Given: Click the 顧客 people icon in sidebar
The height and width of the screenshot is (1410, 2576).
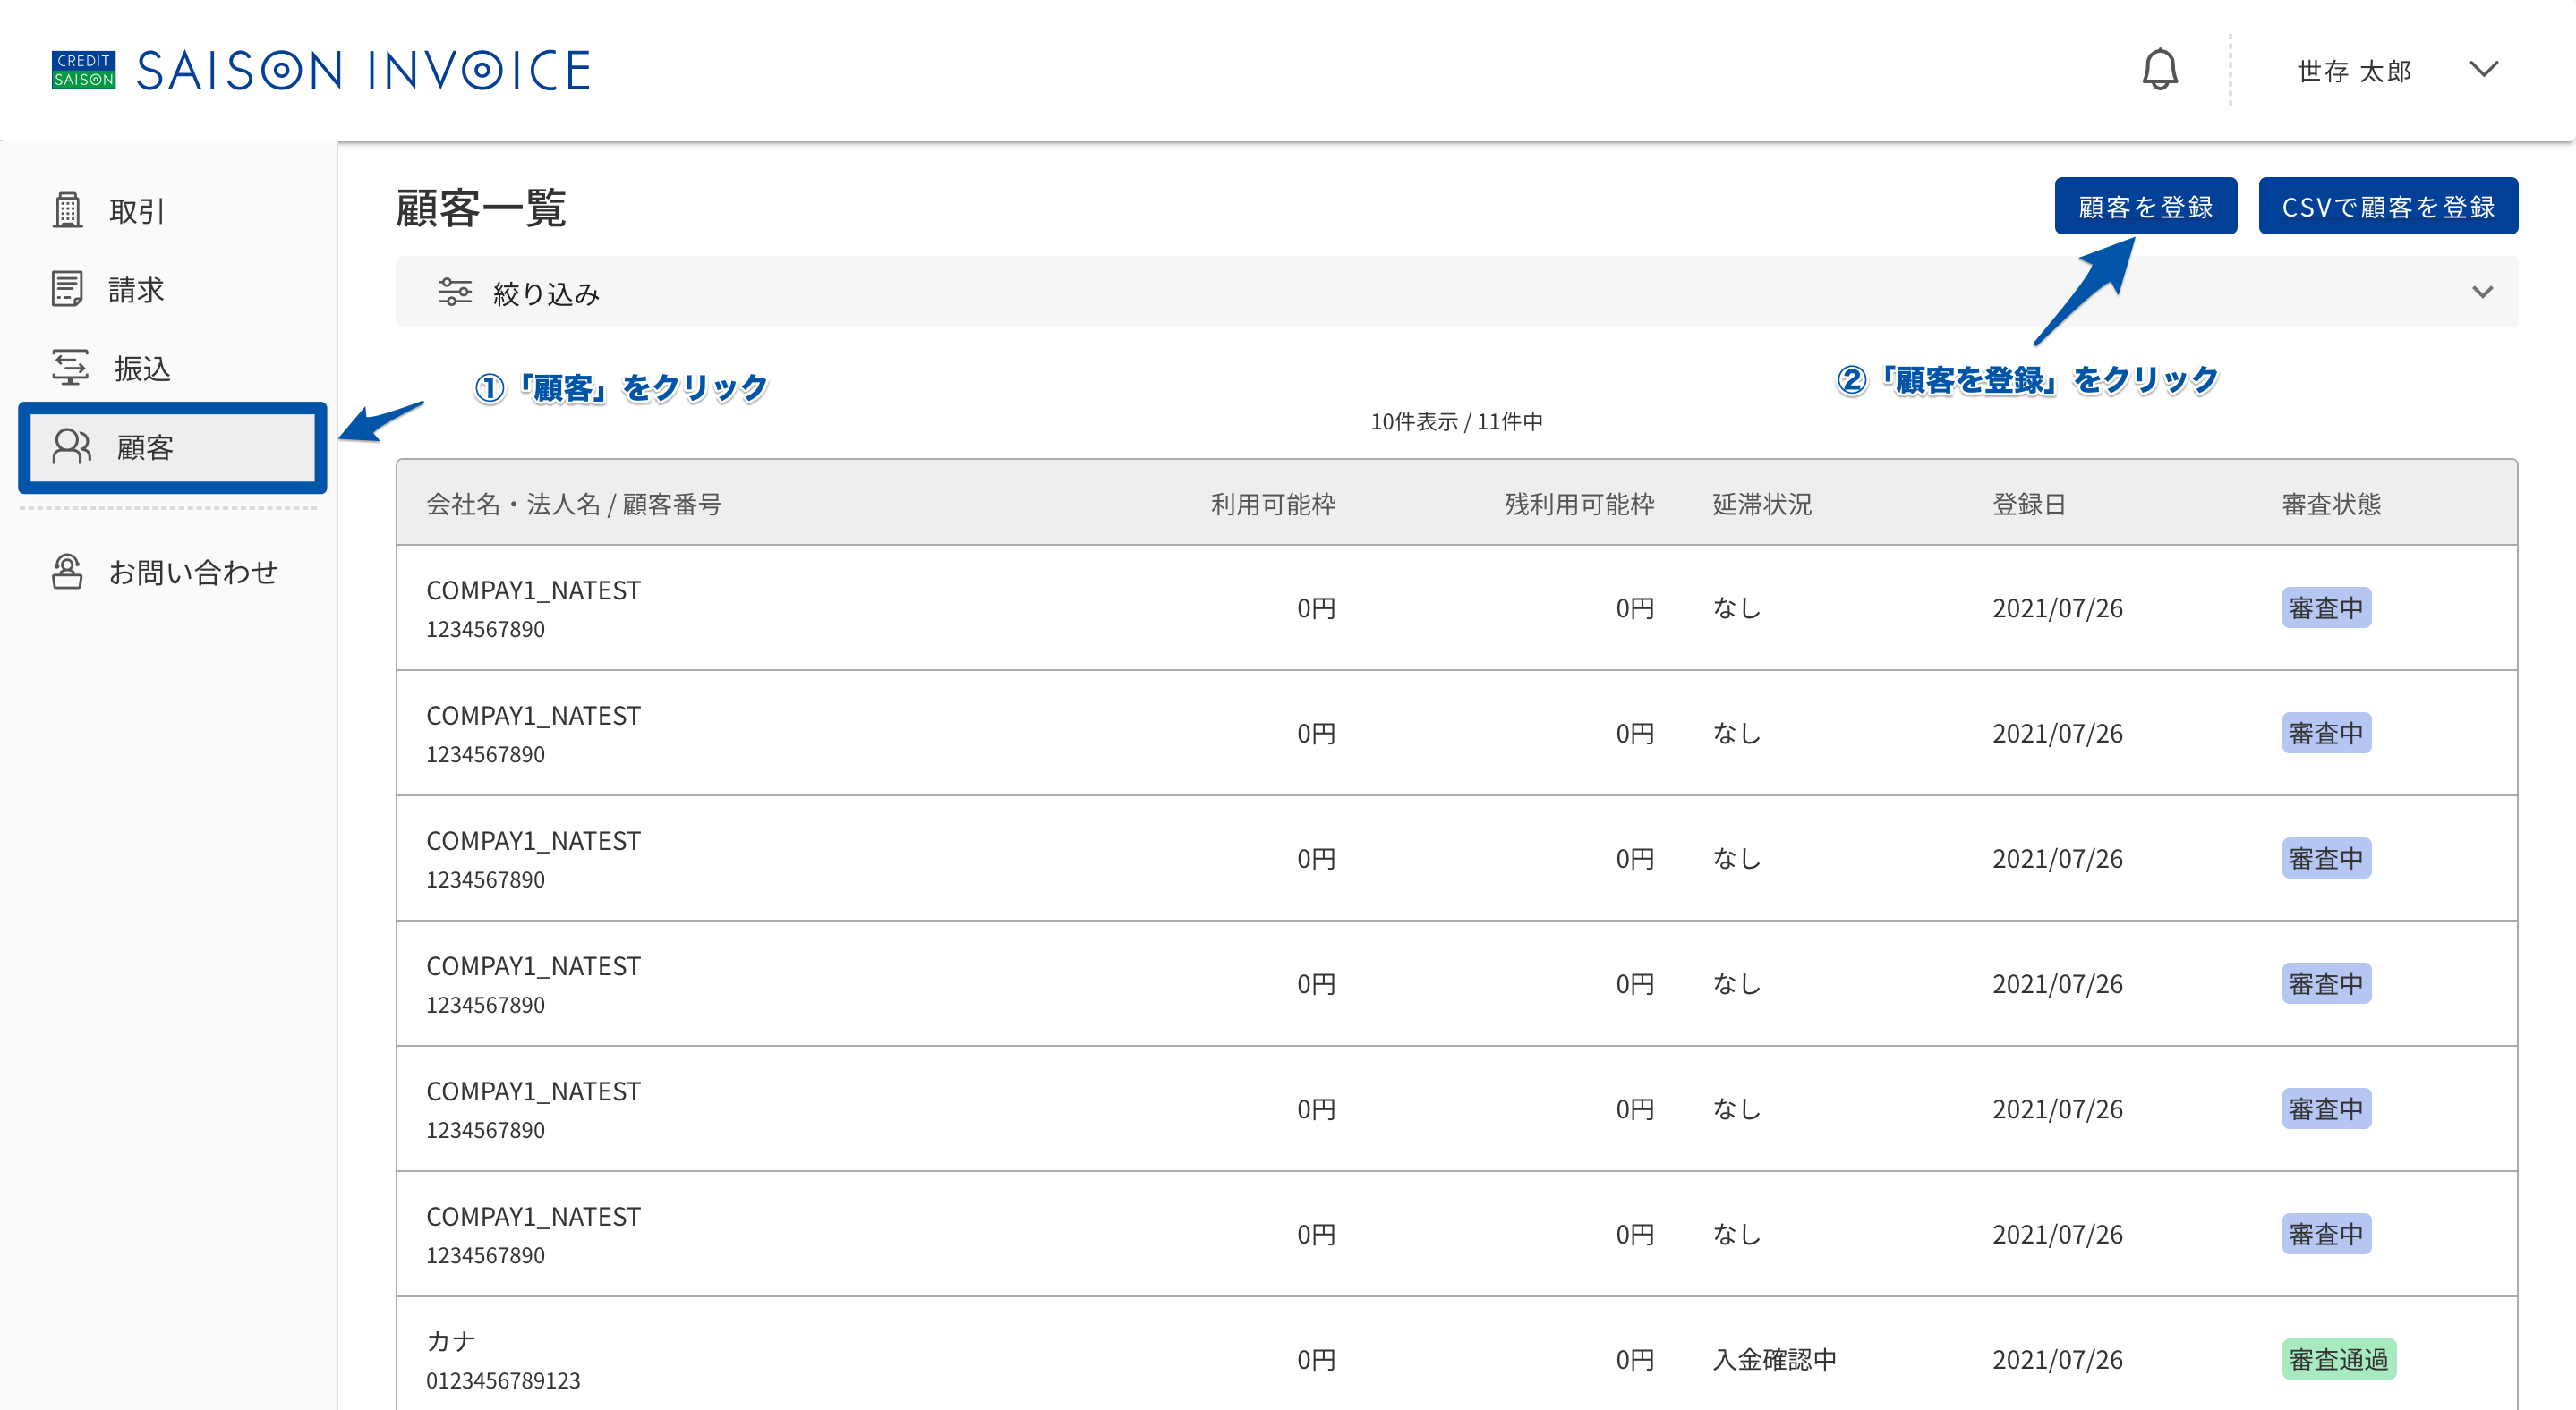Looking at the screenshot, I should pos(71,446).
